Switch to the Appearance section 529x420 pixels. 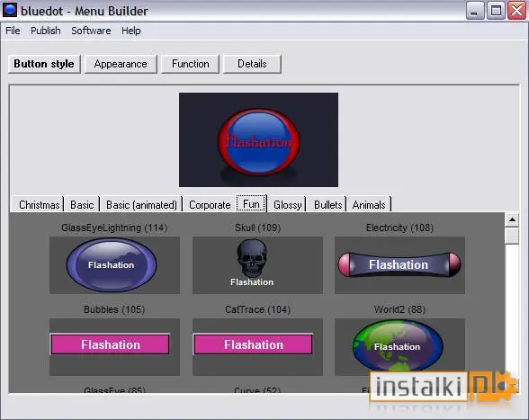pos(121,64)
